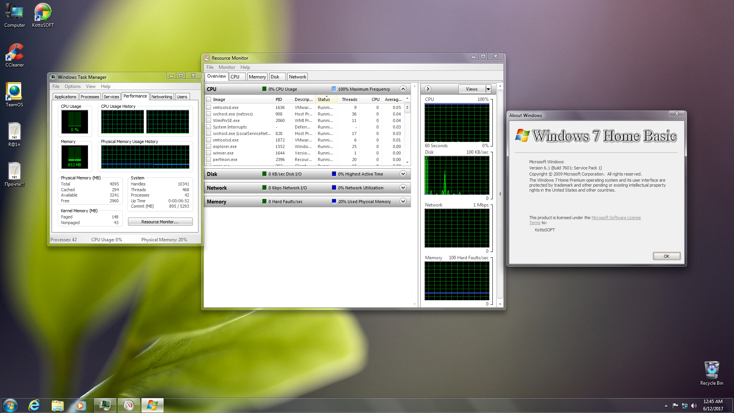Select the Прочти!!! text file icon
This screenshot has width=734, height=413.
coord(15,174)
